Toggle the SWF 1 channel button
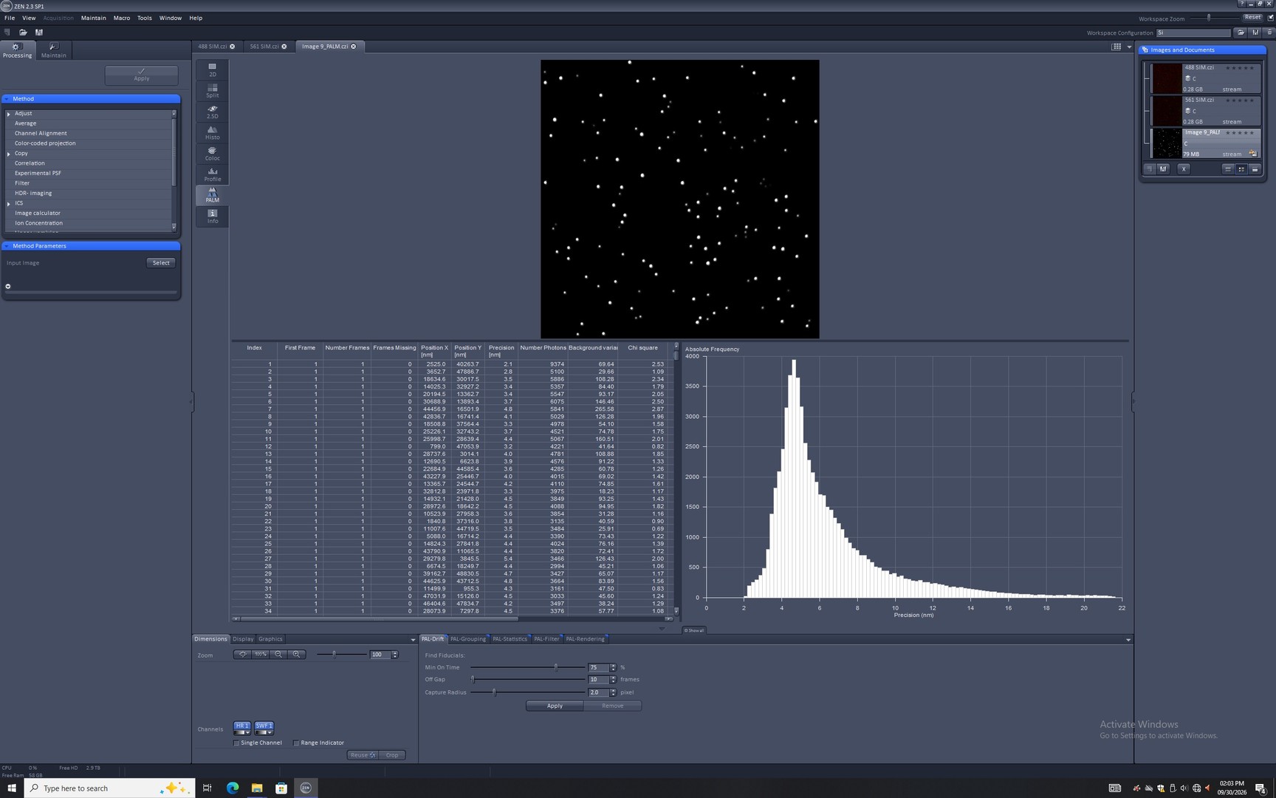Screen dimensions: 1276x798 point(264,726)
